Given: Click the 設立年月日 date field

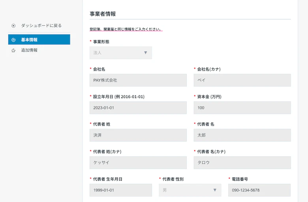Looking at the screenshot, I should pyautogui.click(x=138, y=108).
